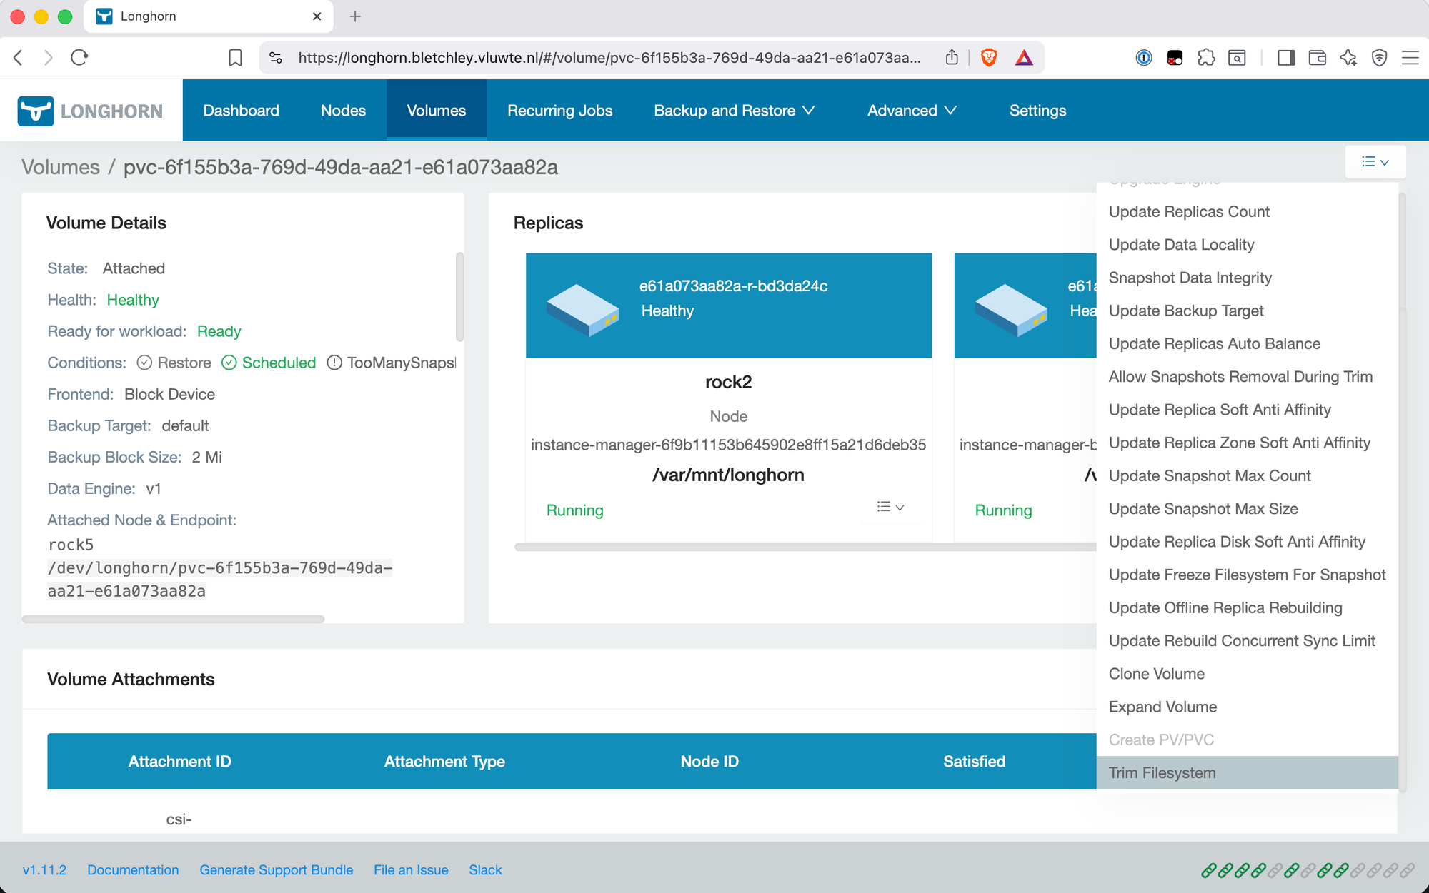Click the Volumes breadcrumb link
The width and height of the screenshot is (1429, 893).
pos(61,167)
